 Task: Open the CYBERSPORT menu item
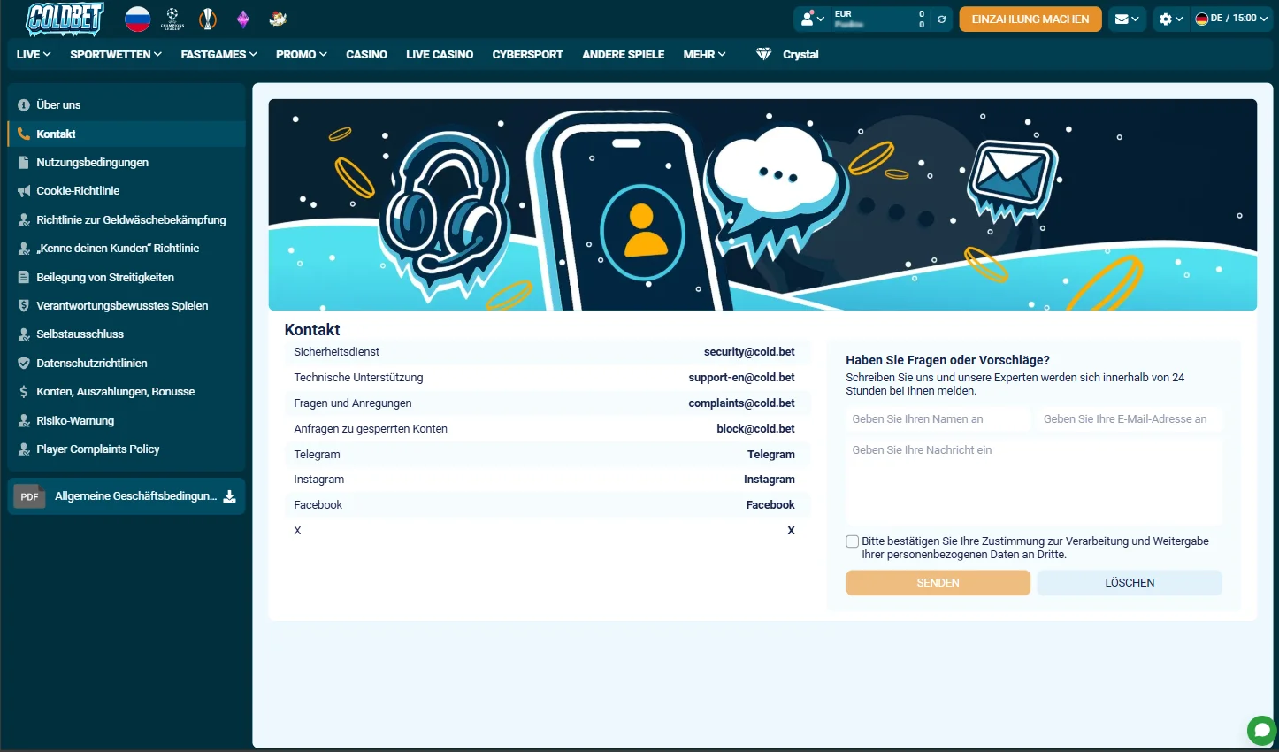point(527,54)
